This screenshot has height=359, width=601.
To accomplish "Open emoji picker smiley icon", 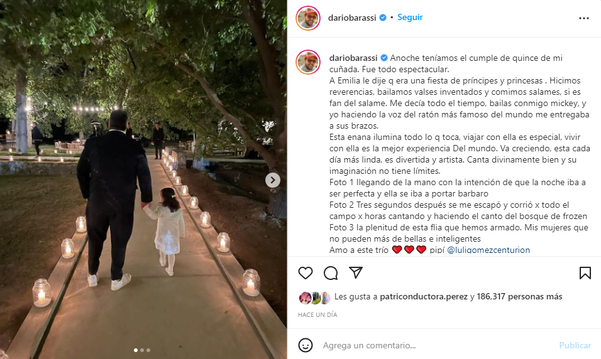I will [x=306, y=345].
